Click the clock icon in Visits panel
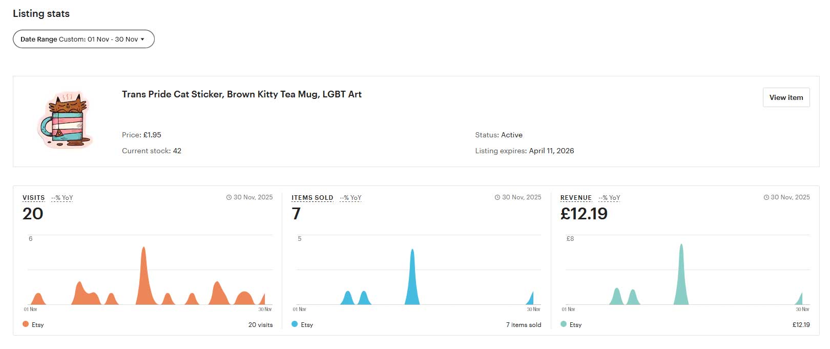830x349 pixels. (x=229, y=197)
